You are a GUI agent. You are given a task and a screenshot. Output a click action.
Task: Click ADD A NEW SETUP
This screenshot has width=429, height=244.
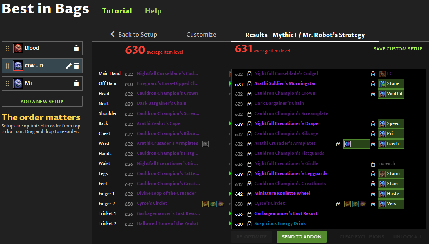click(x=42, y=101)
